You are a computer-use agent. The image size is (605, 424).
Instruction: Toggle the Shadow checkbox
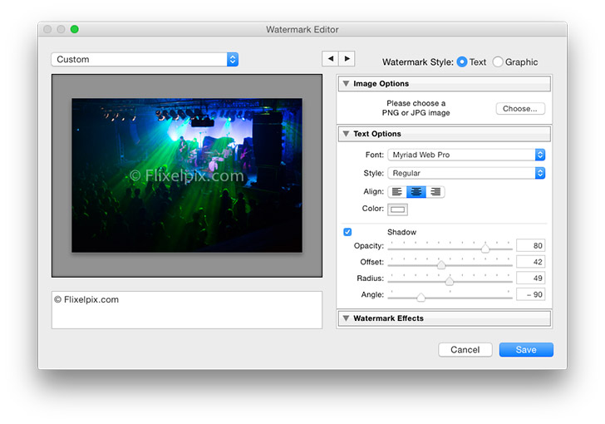coord(347,232)
